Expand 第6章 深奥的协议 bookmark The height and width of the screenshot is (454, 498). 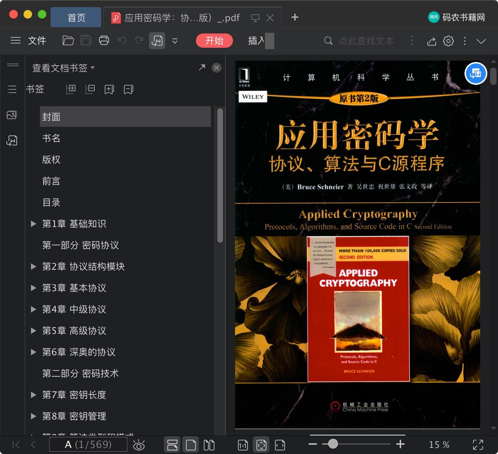pos(33,352)
